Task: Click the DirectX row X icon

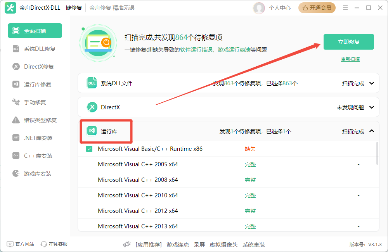Action: [92, 107]
